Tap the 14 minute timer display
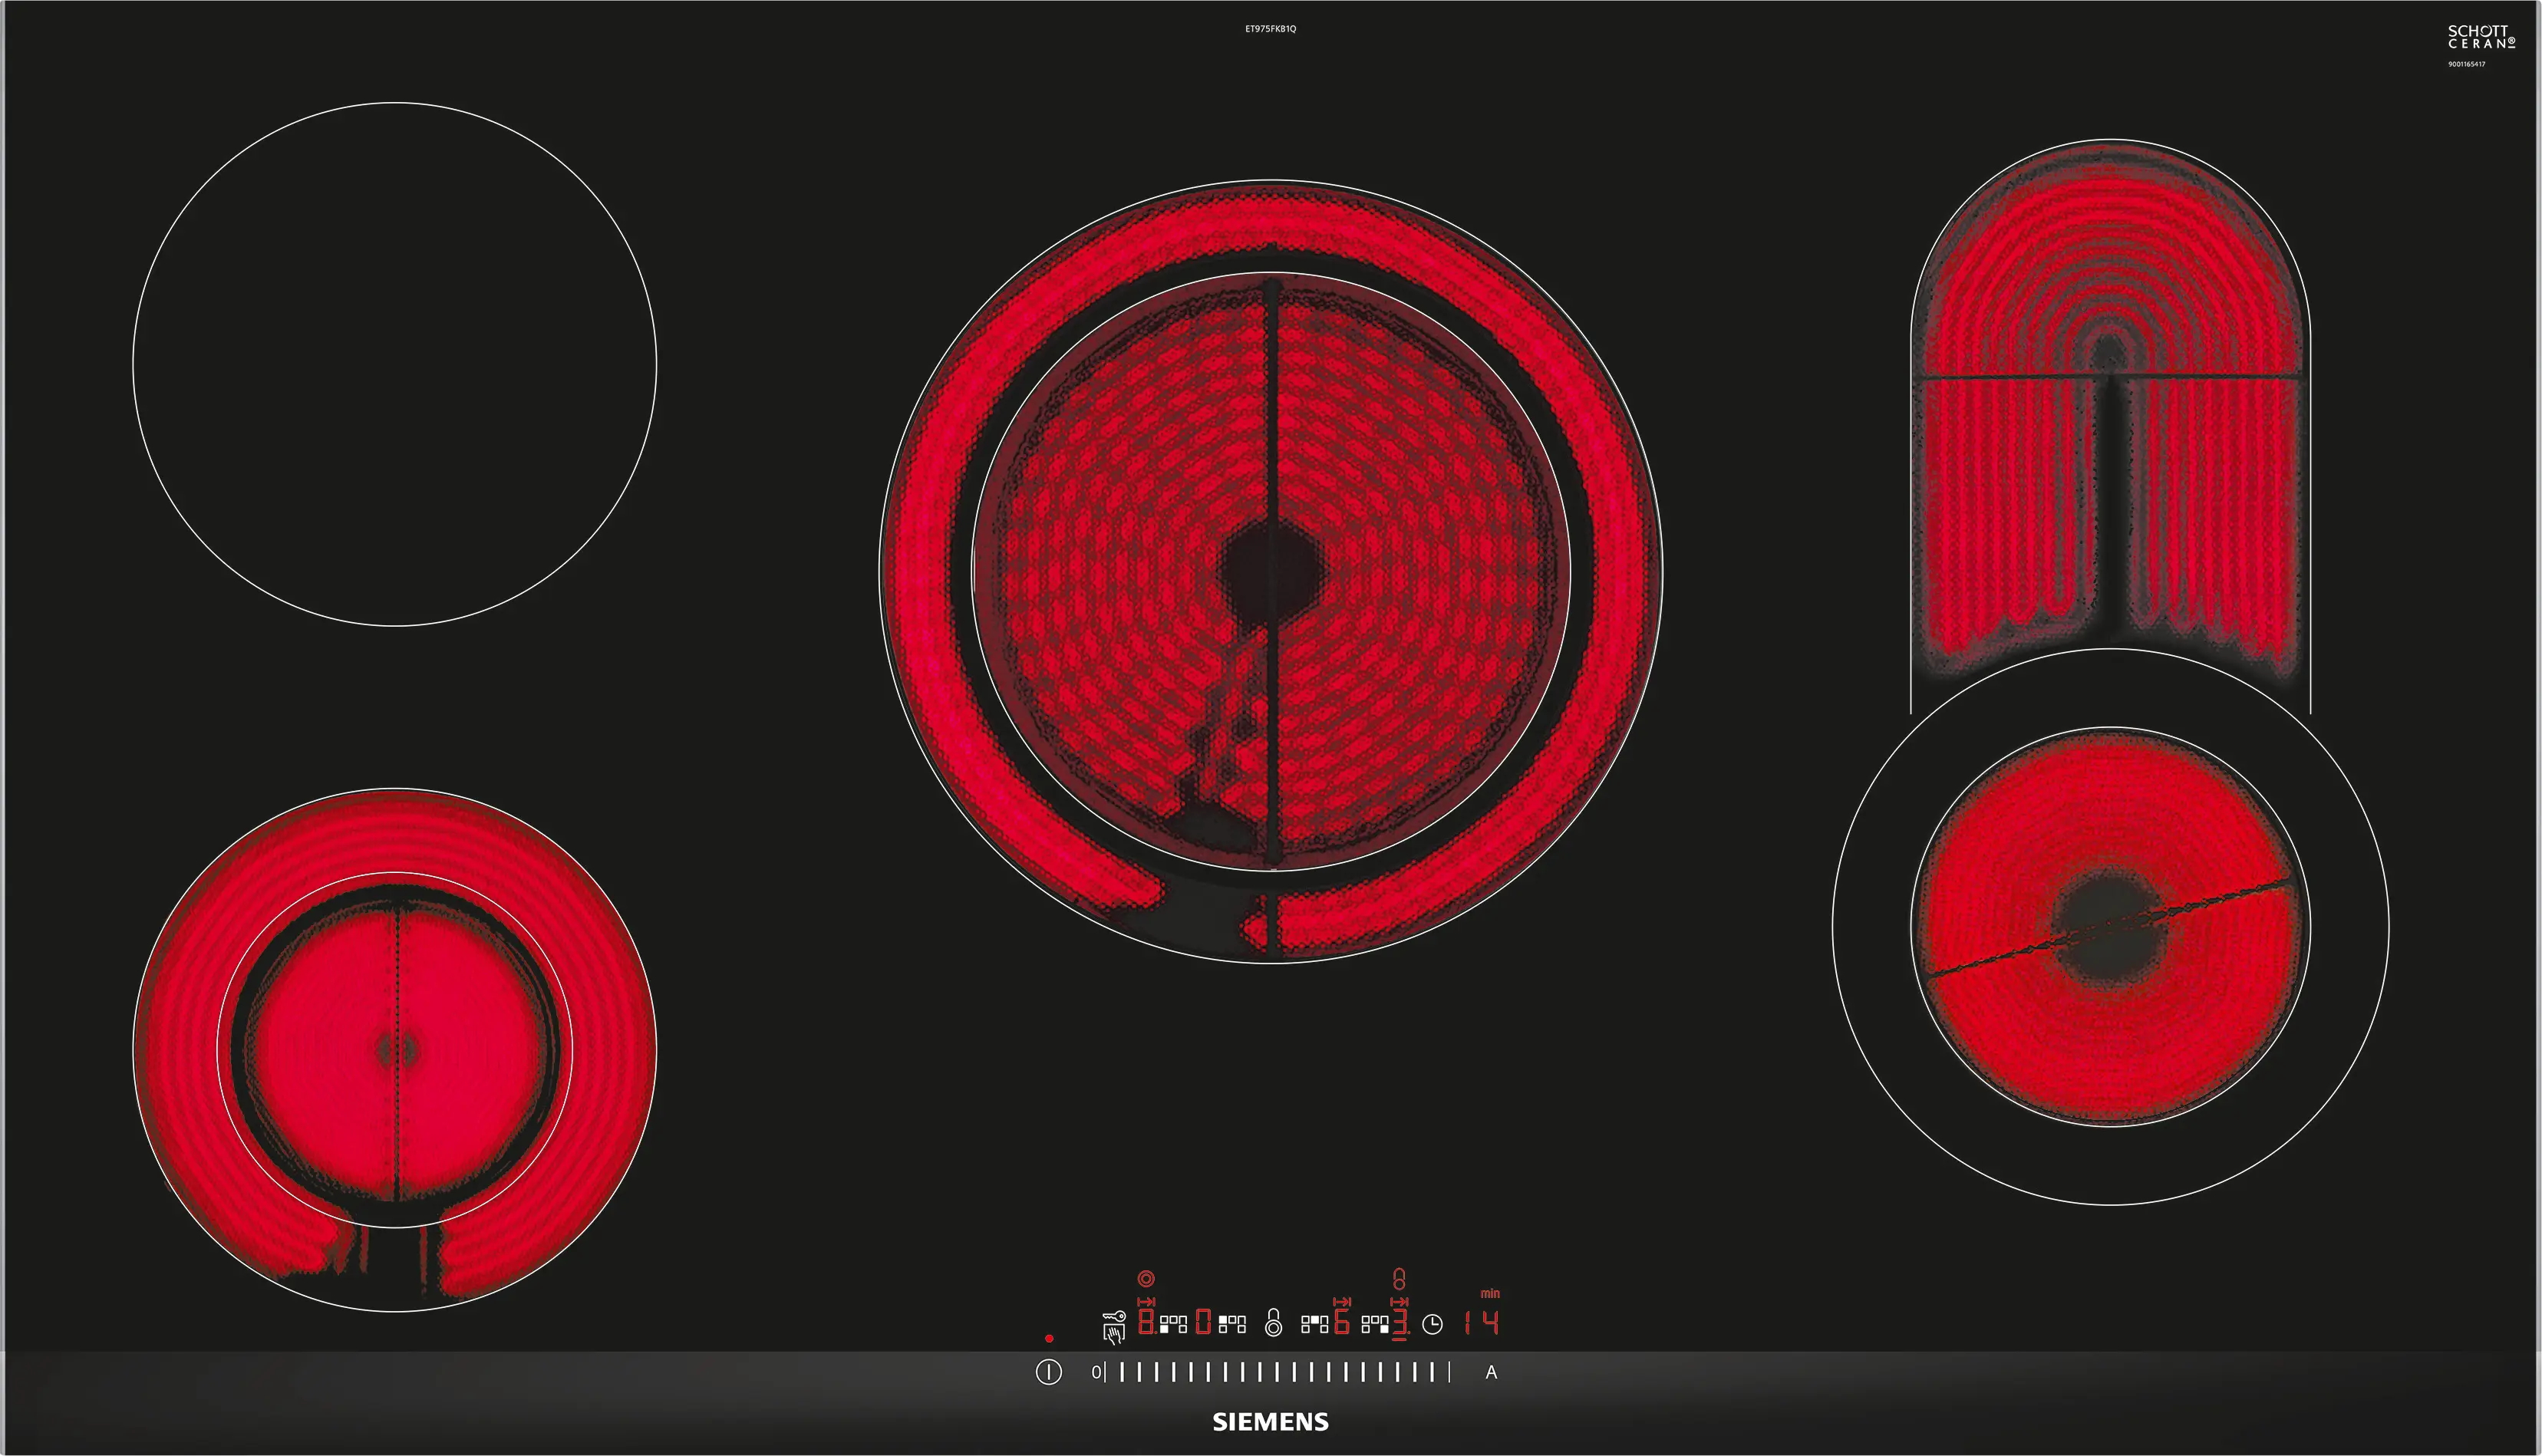2542x1456 pixels. pyautogui.click(x=1482, y=1323)
